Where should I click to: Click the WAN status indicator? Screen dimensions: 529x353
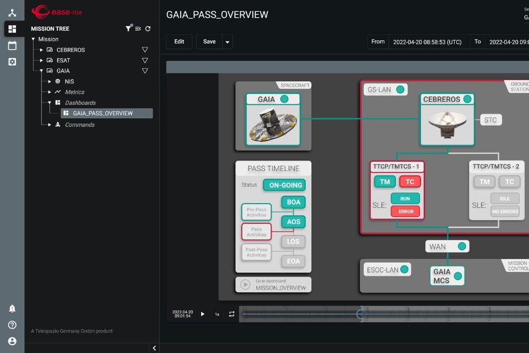tap(462, 246)
